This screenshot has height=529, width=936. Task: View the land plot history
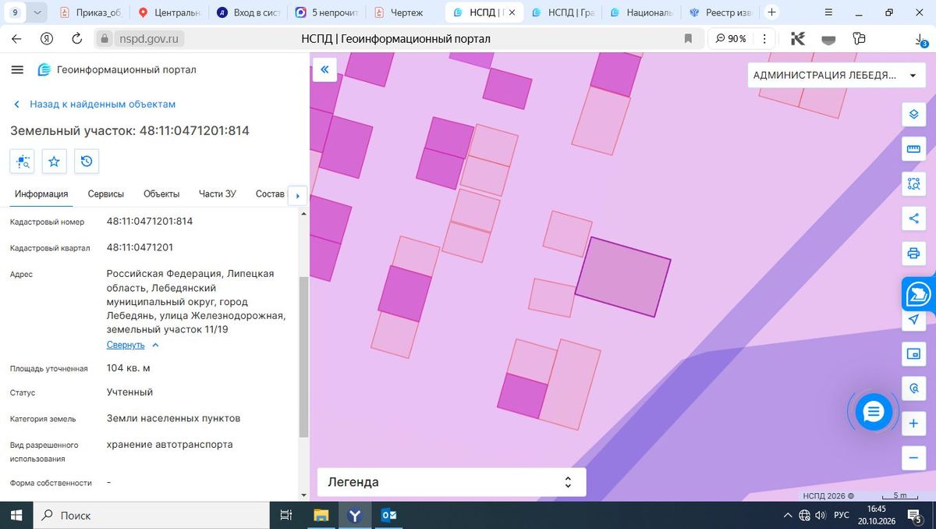[87, 162]
